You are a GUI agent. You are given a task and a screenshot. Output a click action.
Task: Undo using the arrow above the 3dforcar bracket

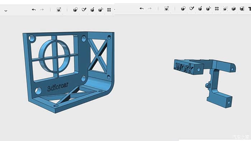pos(34,10)
